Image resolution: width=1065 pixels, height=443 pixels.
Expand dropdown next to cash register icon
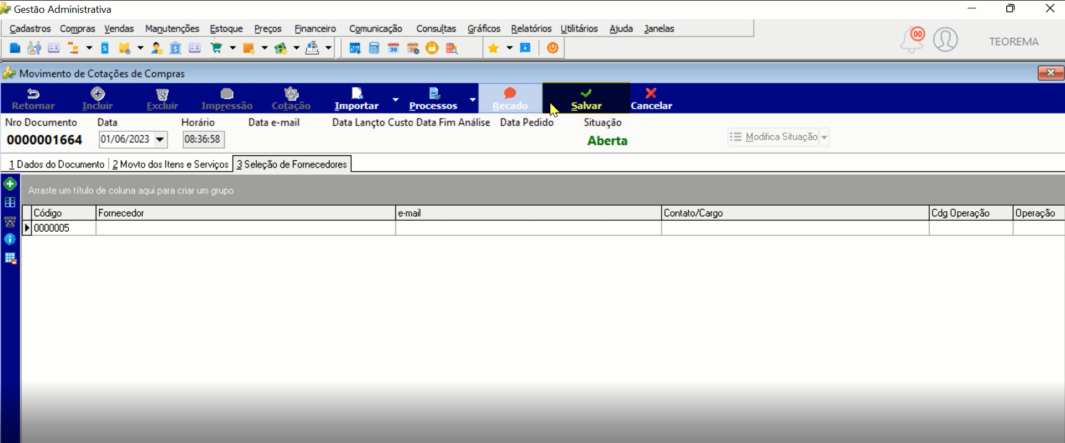[328, 48]
